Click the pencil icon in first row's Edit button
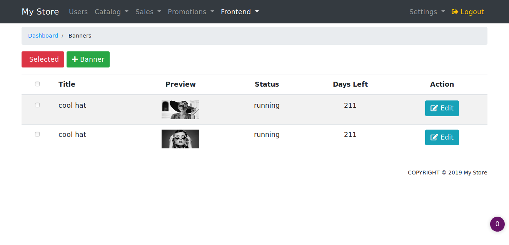Screen dimensions: 509x245 [434, 109]
